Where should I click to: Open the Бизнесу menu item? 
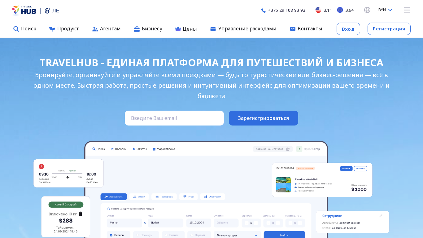click(x=148, y=29)
